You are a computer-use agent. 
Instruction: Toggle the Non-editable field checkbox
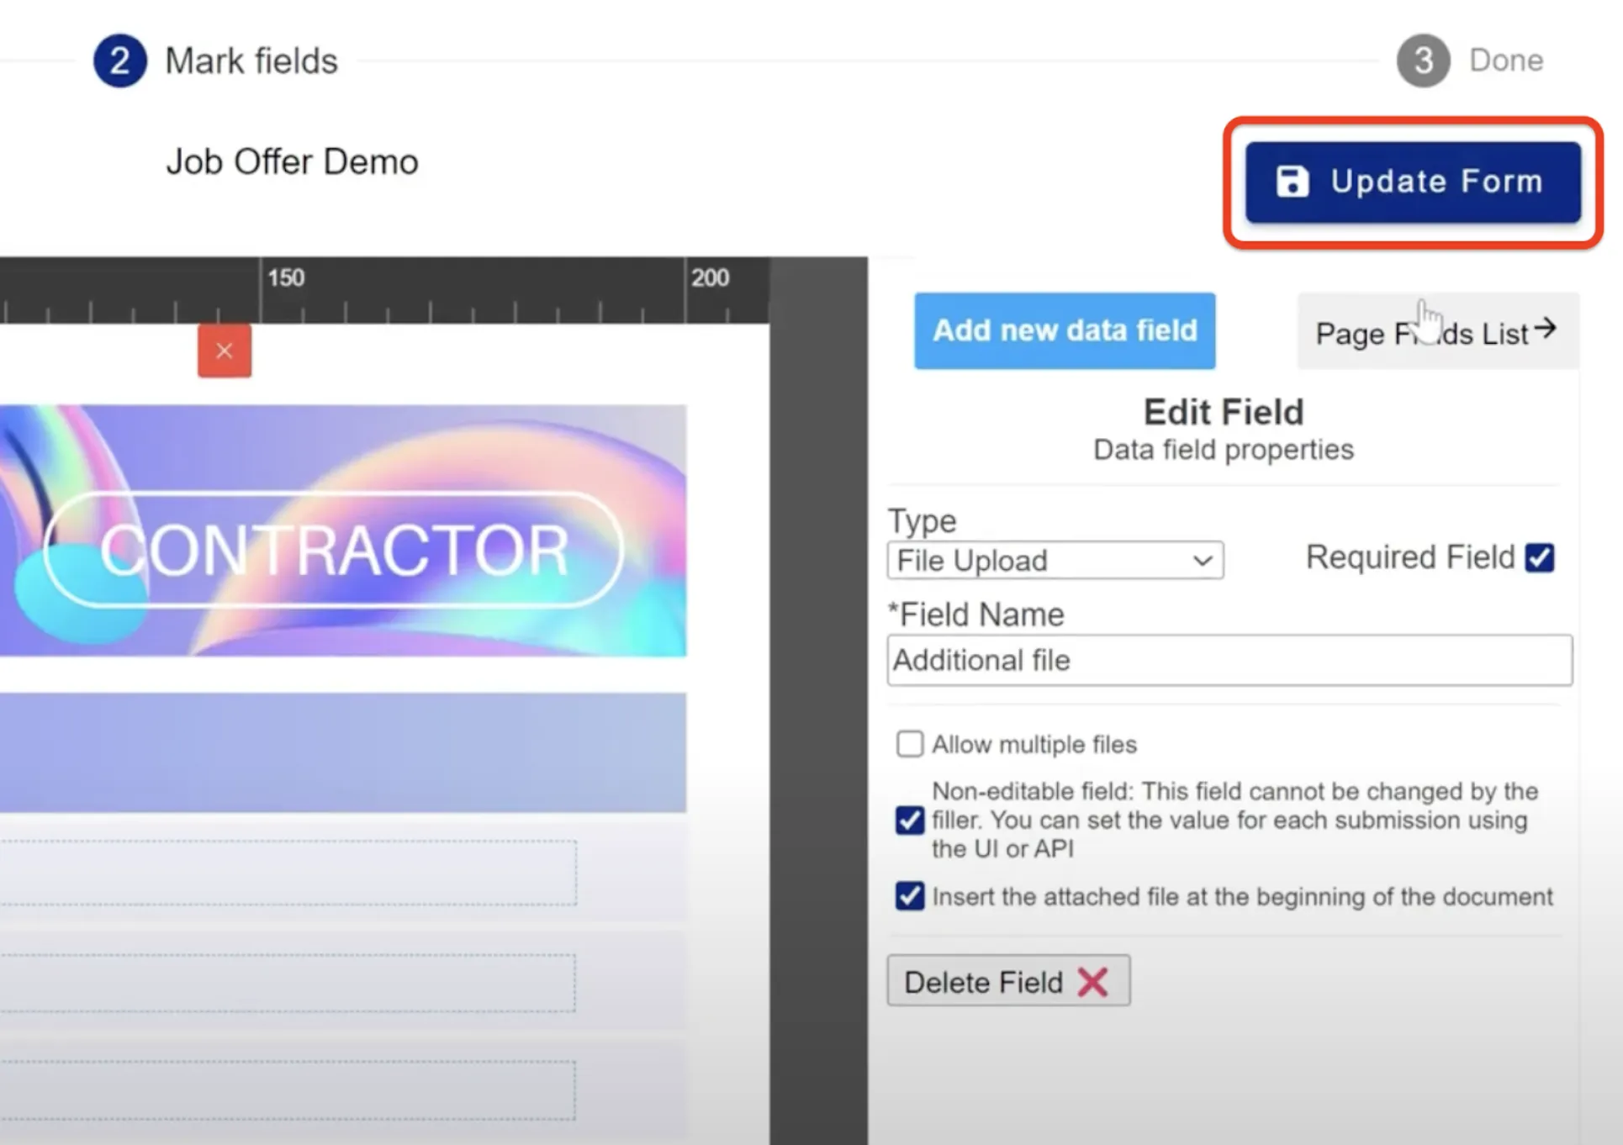909,820
